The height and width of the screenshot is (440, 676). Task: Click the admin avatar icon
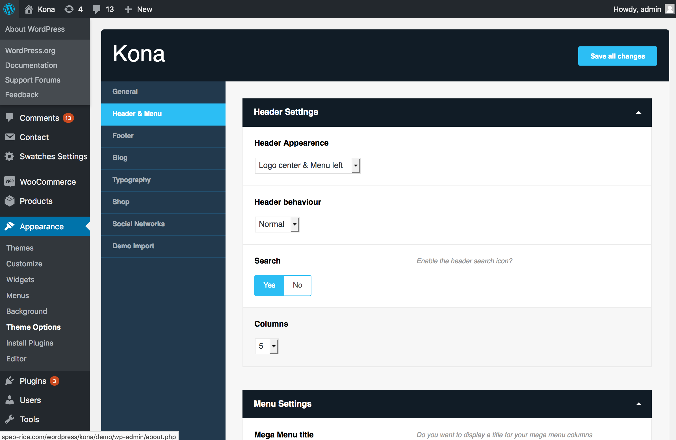point(669,9)
